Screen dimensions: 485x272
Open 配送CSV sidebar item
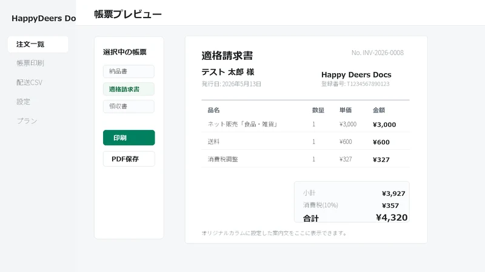pyautogui.click(x=29, y=82)
